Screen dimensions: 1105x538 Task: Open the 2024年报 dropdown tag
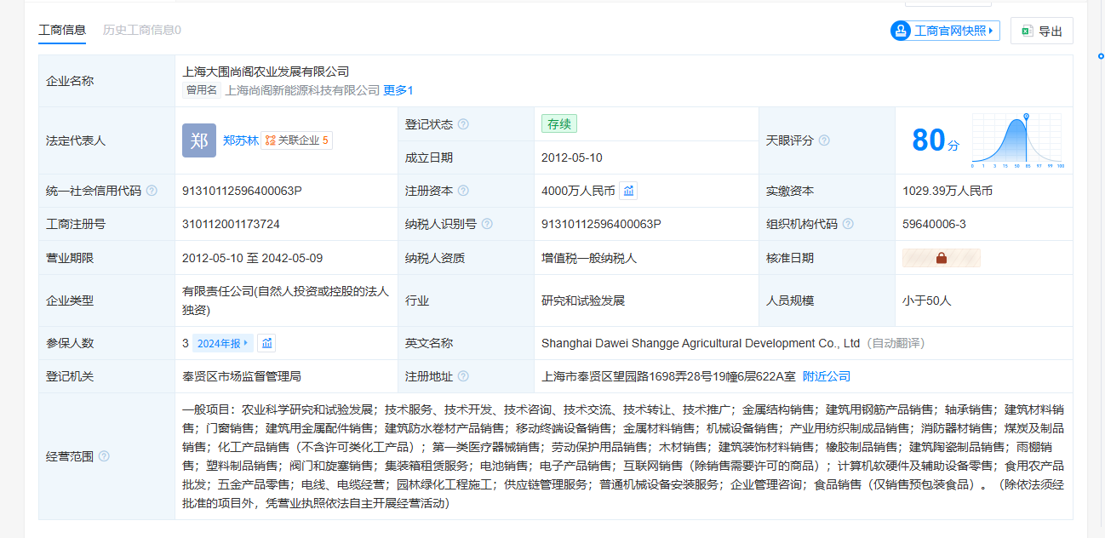coord(222,344)
